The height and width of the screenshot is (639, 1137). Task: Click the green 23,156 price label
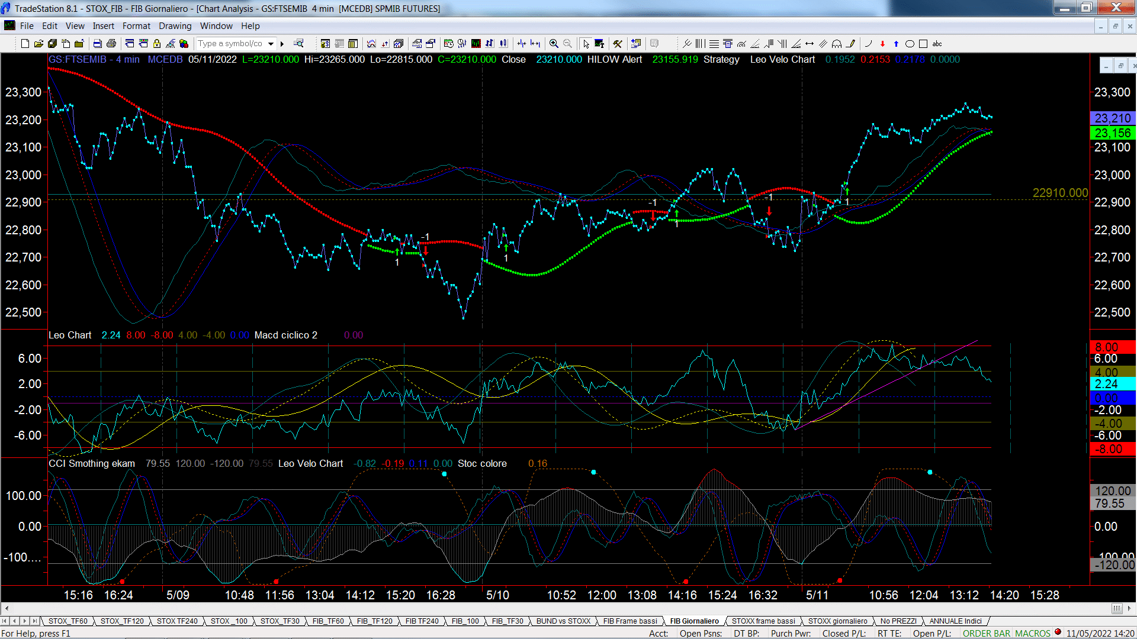coord(1113,133)
